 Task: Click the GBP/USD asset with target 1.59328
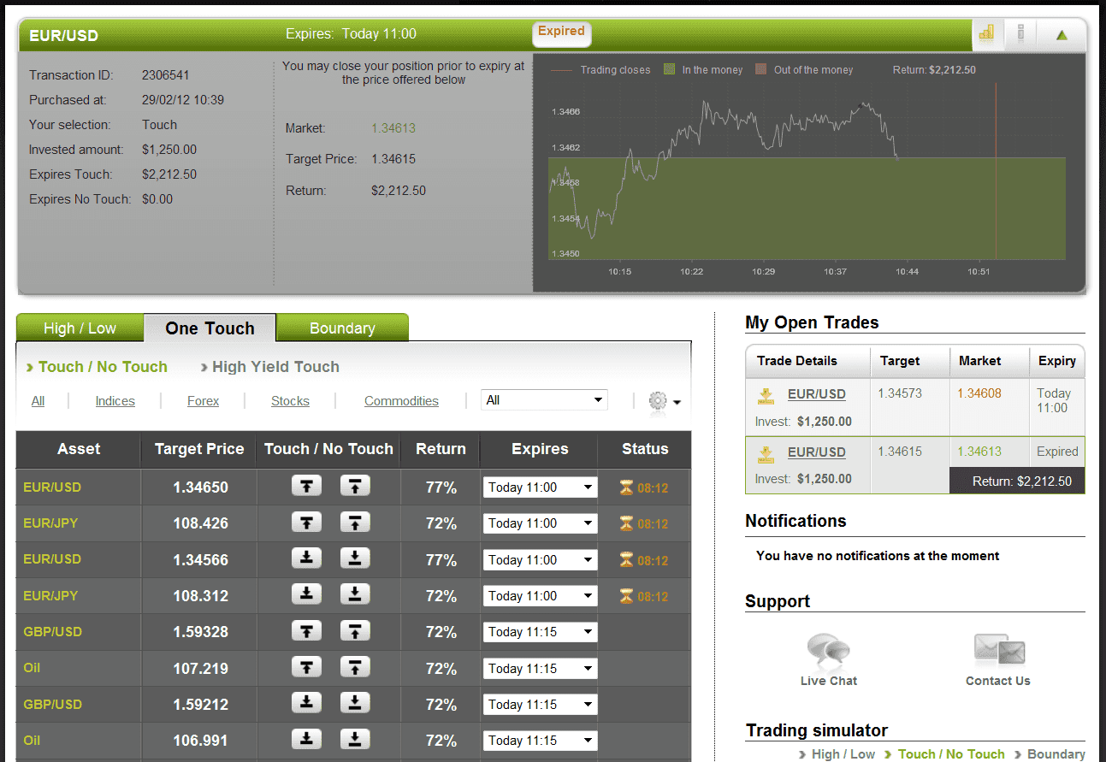pos(52,632)
